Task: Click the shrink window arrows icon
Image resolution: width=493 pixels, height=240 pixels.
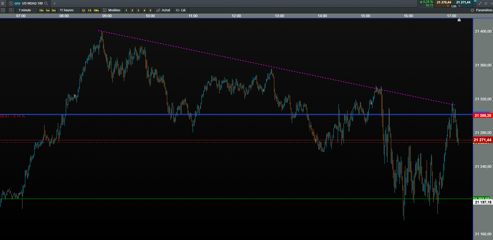Action: 480,3
